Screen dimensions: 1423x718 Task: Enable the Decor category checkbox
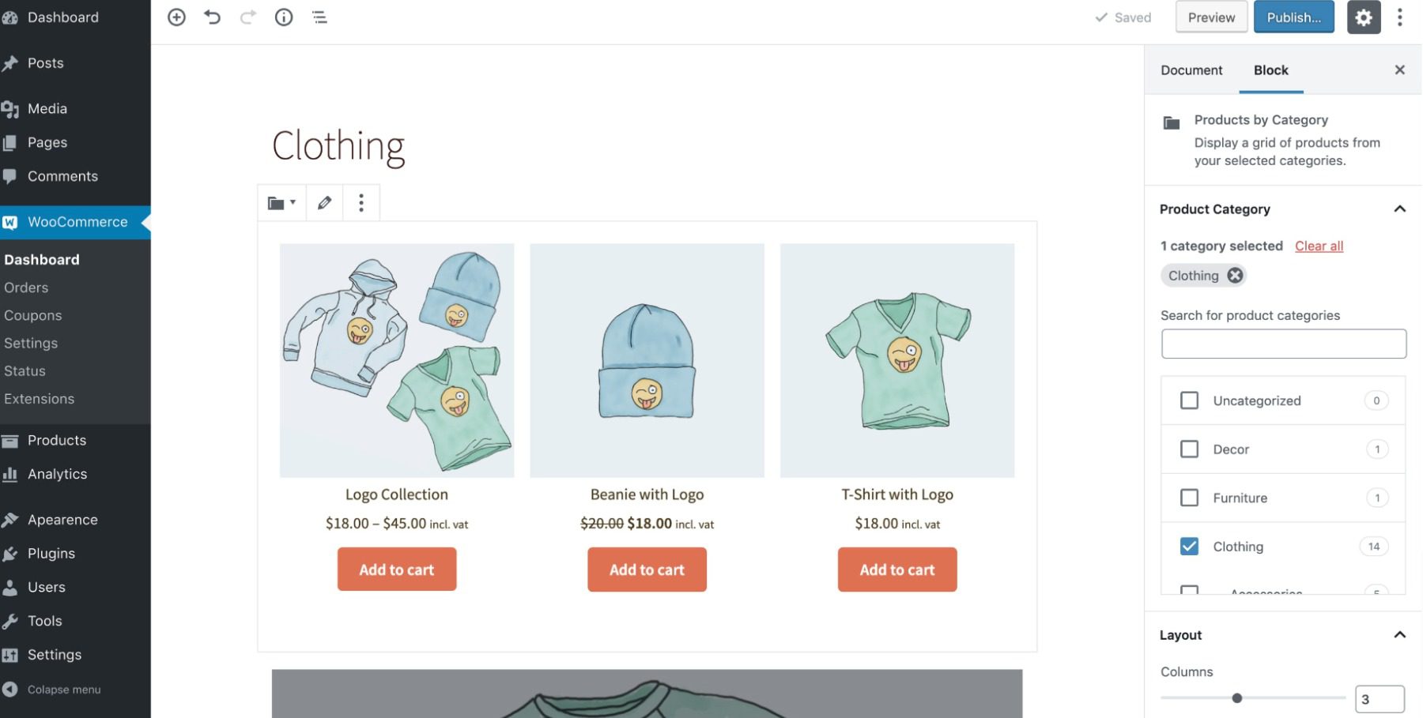1189,449
